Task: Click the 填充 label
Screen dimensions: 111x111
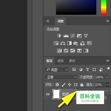Action: (x=90, y=85)
